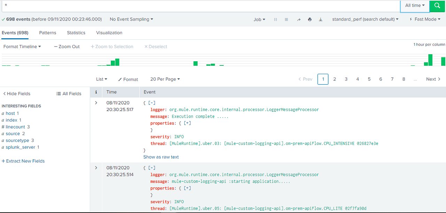Image resolution: width=446 pixels, height=213 pixels.
Task: Print the search results
Action: pyautogui.click(x=309, y=19)
